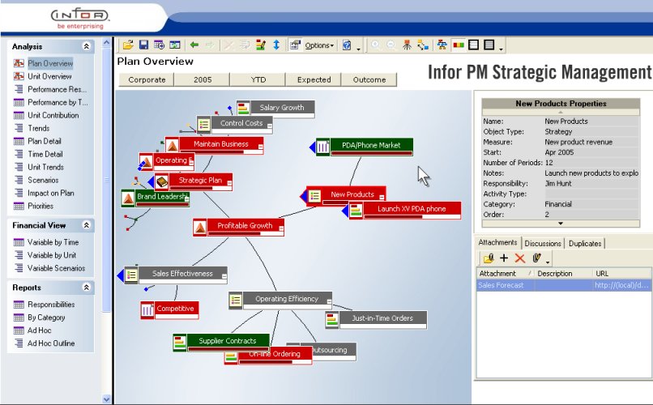Select the Sales Forecast attachment row
653x405 pixels.
pos(564,285)
